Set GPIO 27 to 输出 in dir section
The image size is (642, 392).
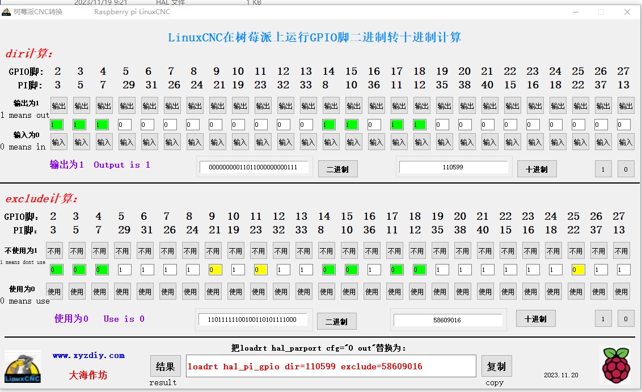tap(626, 106)
